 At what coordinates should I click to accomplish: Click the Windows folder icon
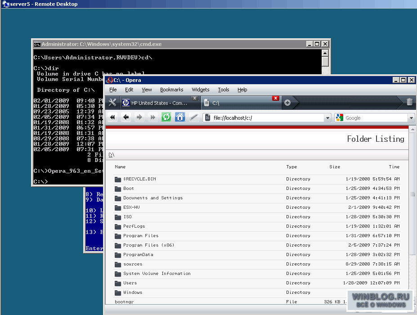118,293
